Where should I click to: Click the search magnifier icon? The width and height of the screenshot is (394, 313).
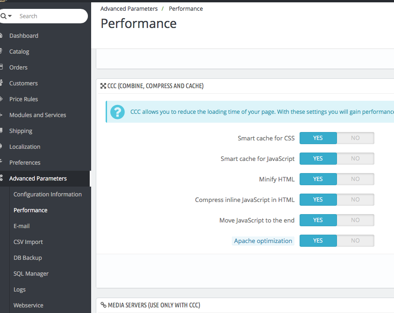(x=3, y=16)
